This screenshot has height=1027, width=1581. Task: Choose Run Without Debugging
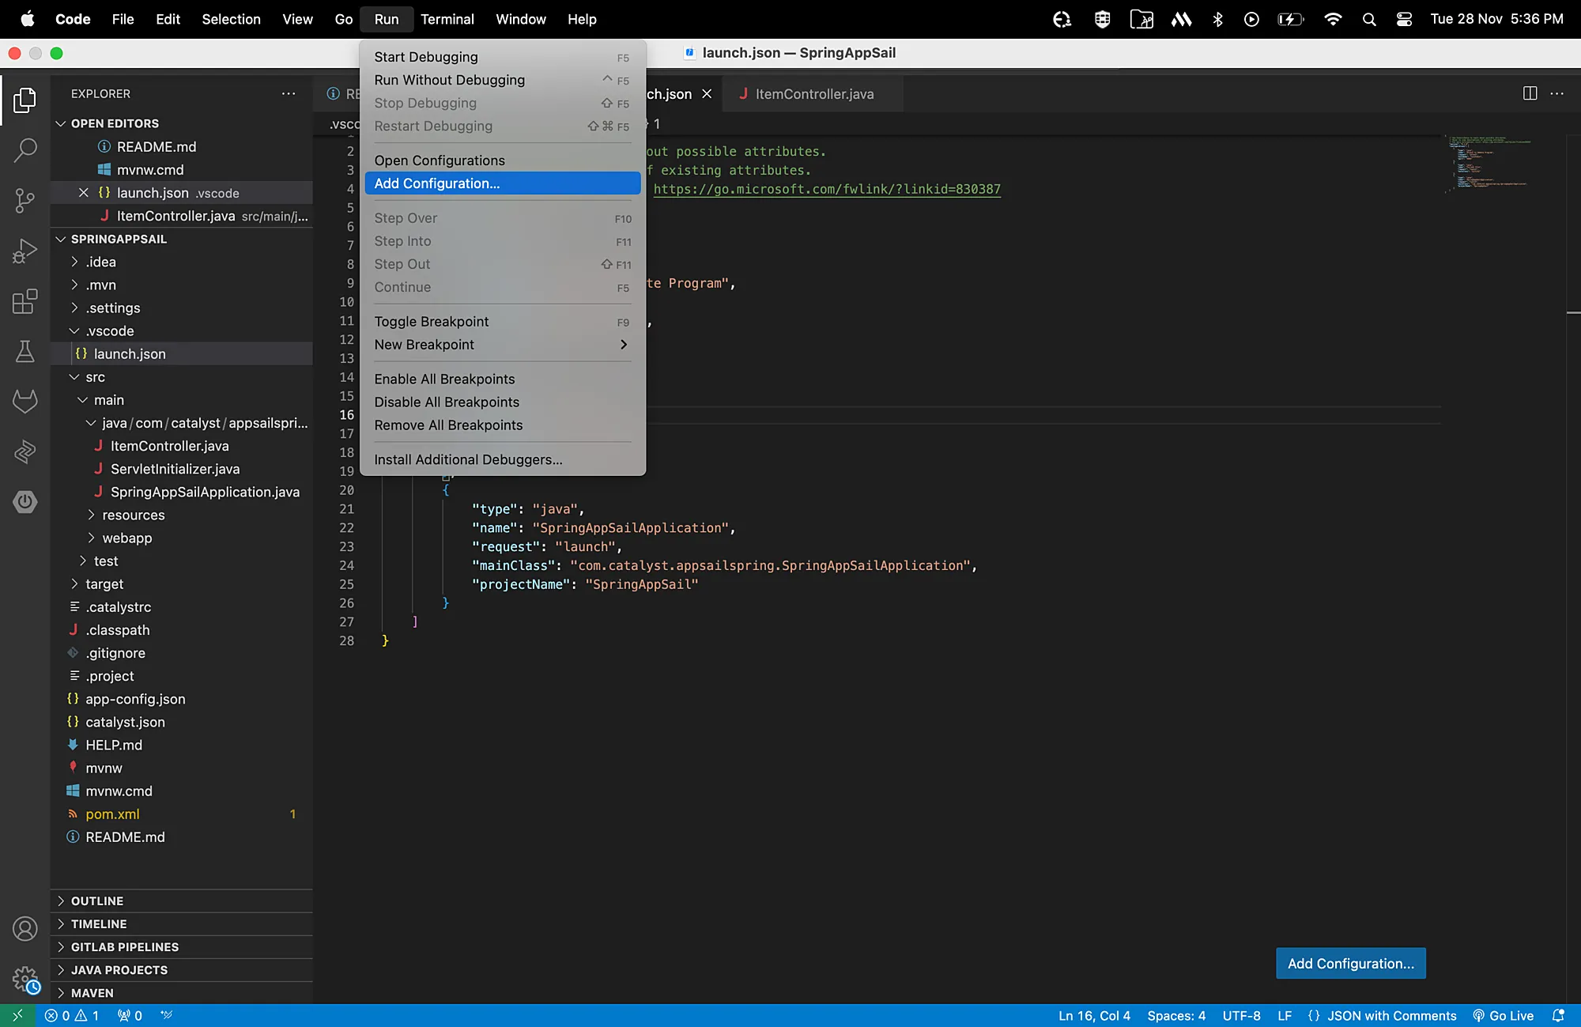tap(503, 80)
